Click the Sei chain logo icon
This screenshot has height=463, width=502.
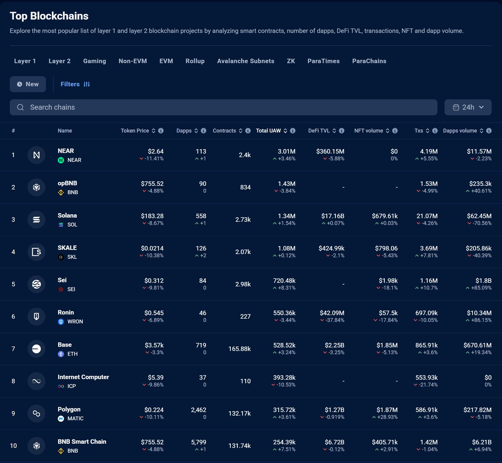pos(36,284)
